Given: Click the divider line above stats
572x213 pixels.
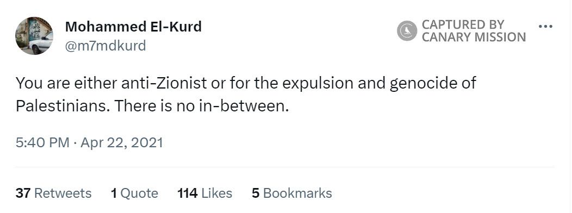Looking at the screenshot, I should click(x=285, y=167).
